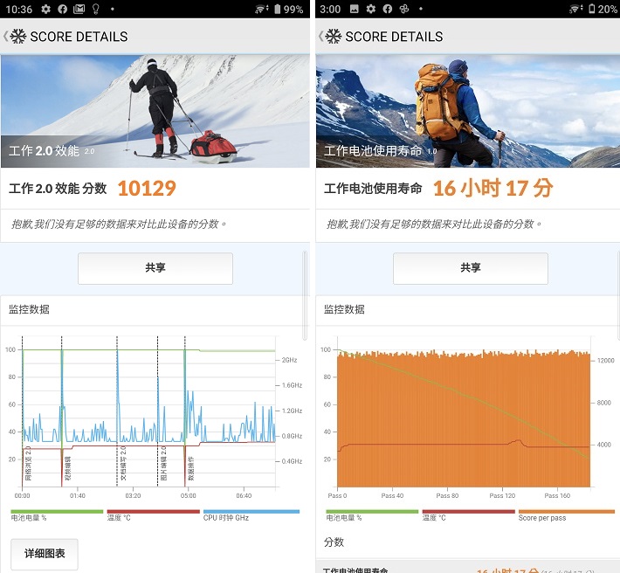Viewport: 620px width, 573px height.
Task: Tap 电池电量 % green legend in right chart
Action: 372,515
